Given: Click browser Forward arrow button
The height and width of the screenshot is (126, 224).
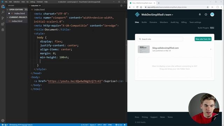Looking at the screenshot, I should pos(133,7).
